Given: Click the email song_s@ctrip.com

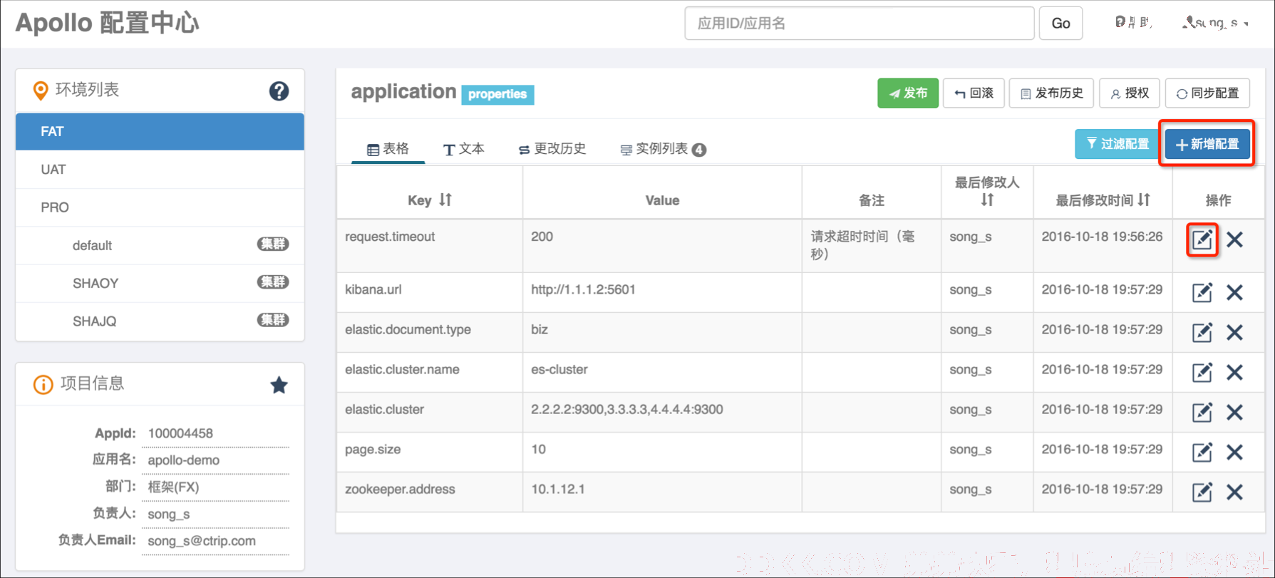Looking at the screenshot, I should click(202, 541).
